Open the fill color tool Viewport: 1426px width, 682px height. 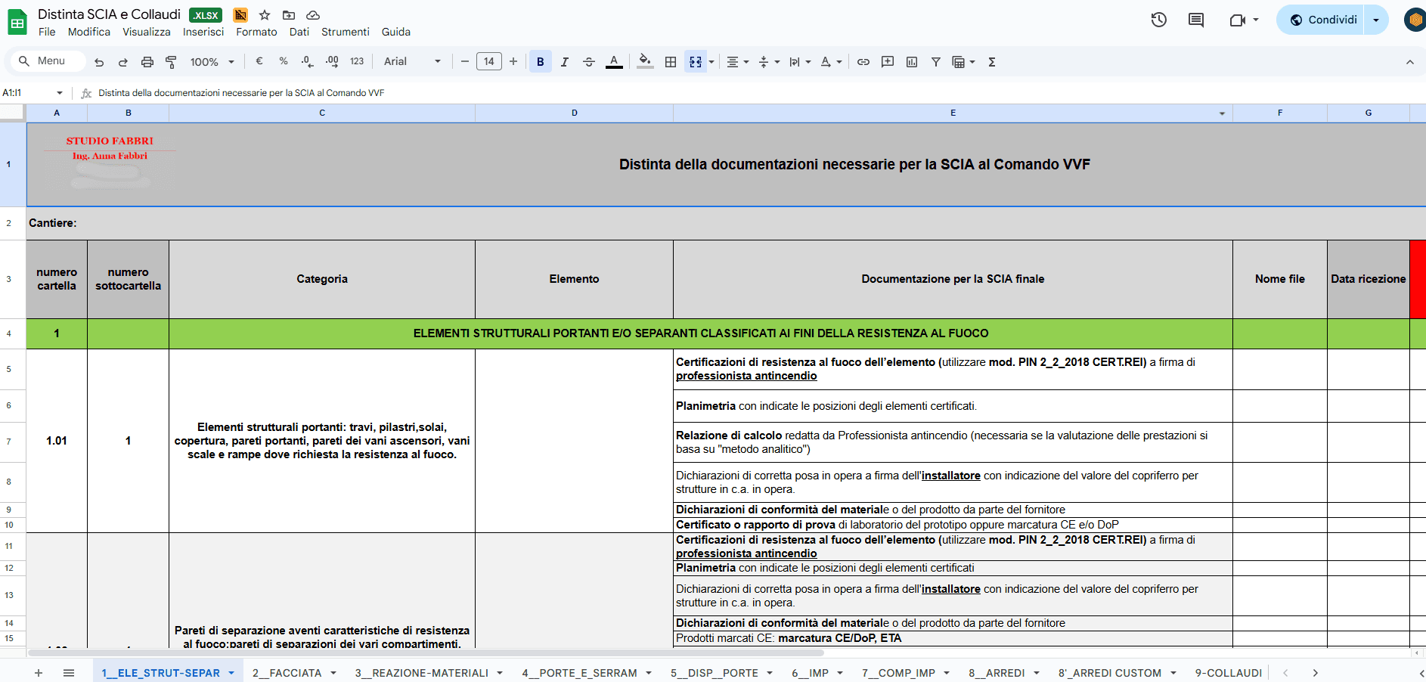click(x=645, y=61)
